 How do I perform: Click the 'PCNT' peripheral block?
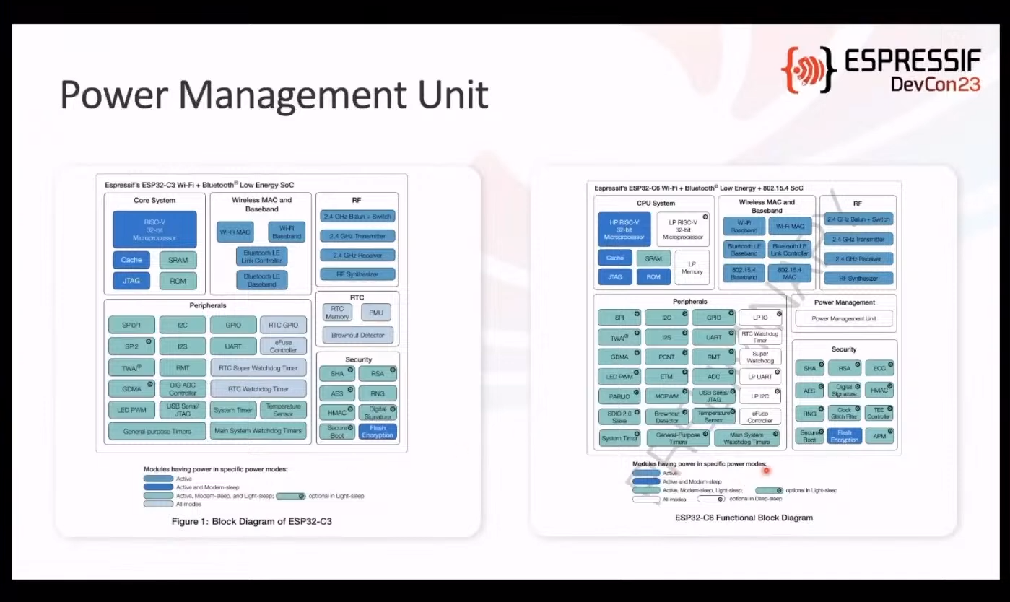(x=666, y=357)
